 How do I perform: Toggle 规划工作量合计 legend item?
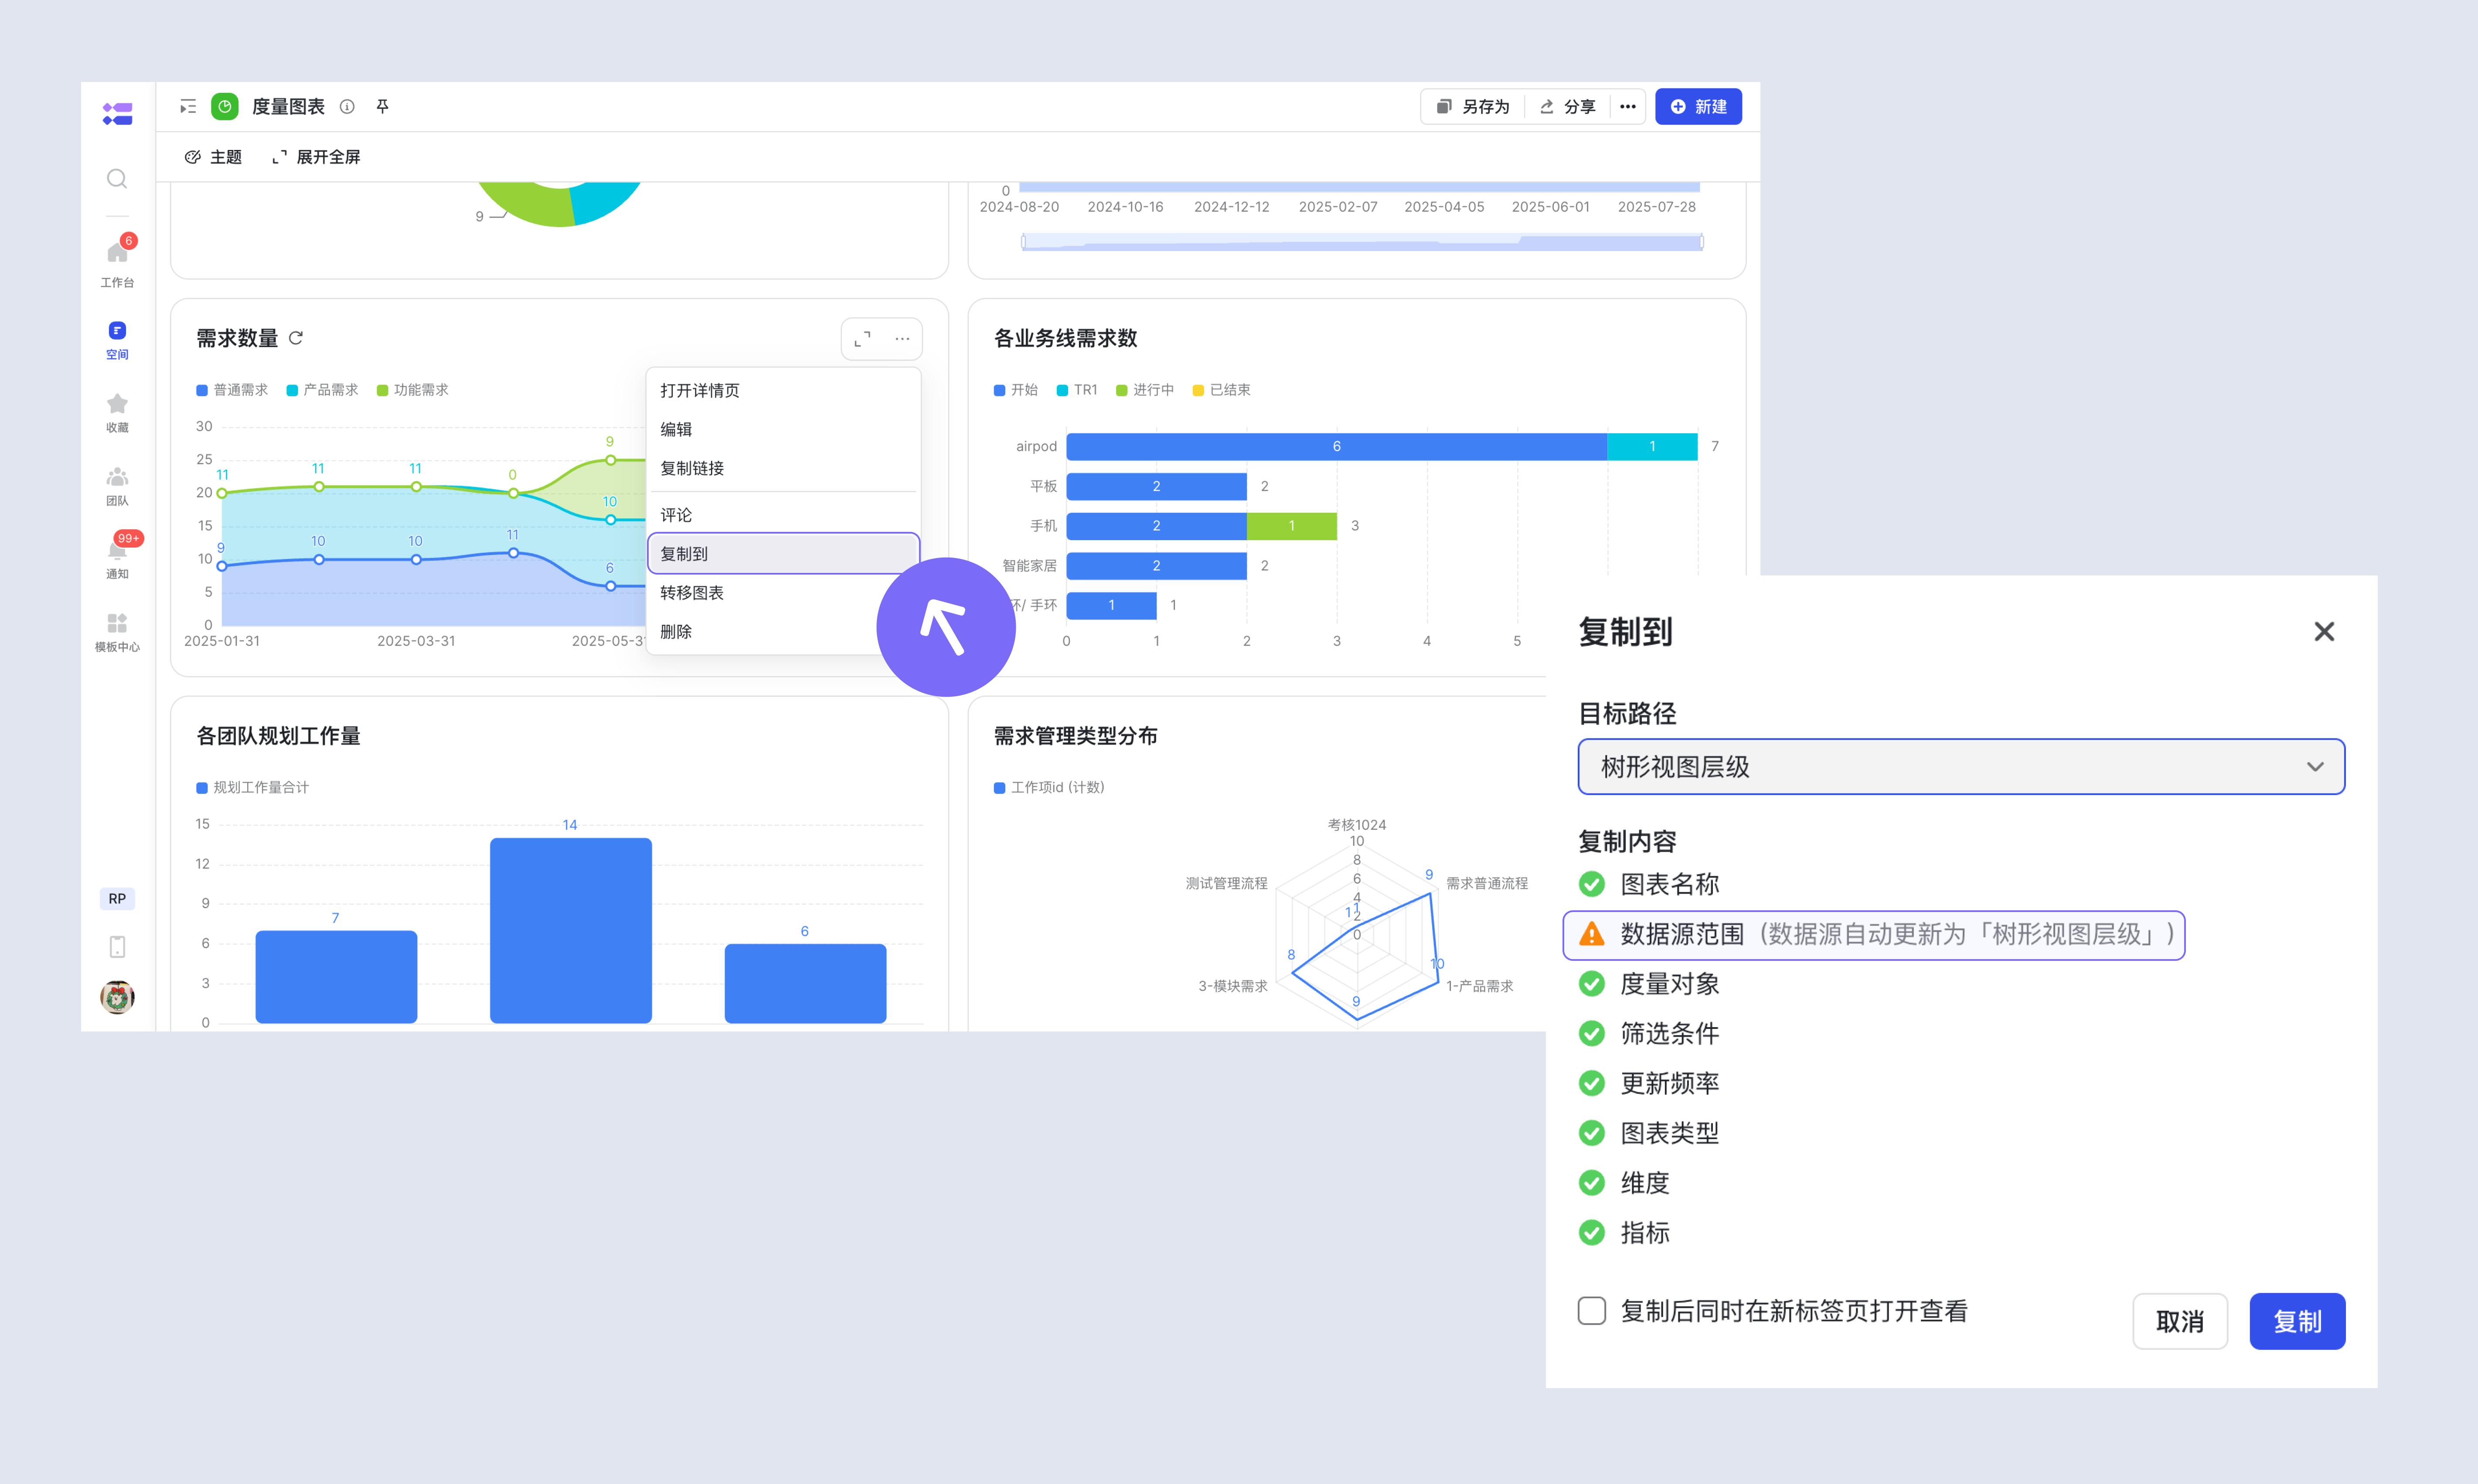point(253,788)
